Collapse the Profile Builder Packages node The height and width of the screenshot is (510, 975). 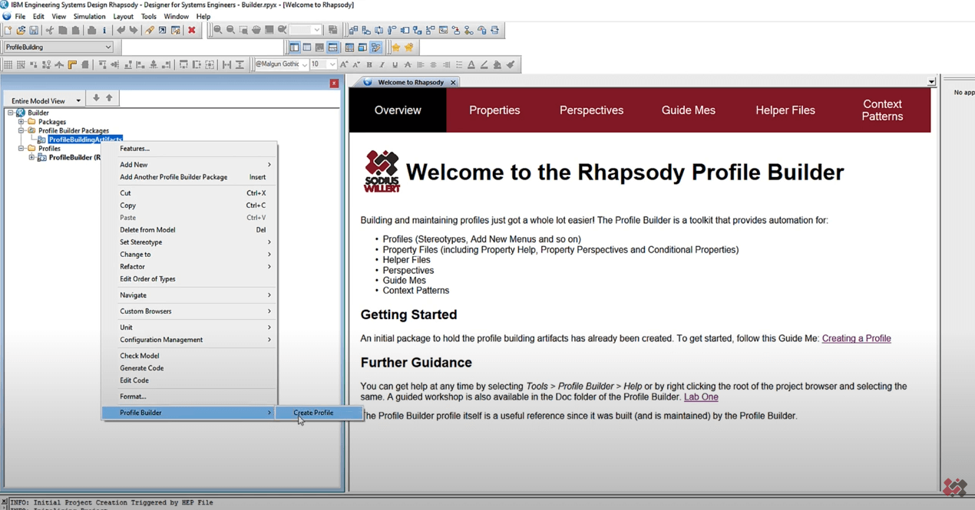click(21, 130)
